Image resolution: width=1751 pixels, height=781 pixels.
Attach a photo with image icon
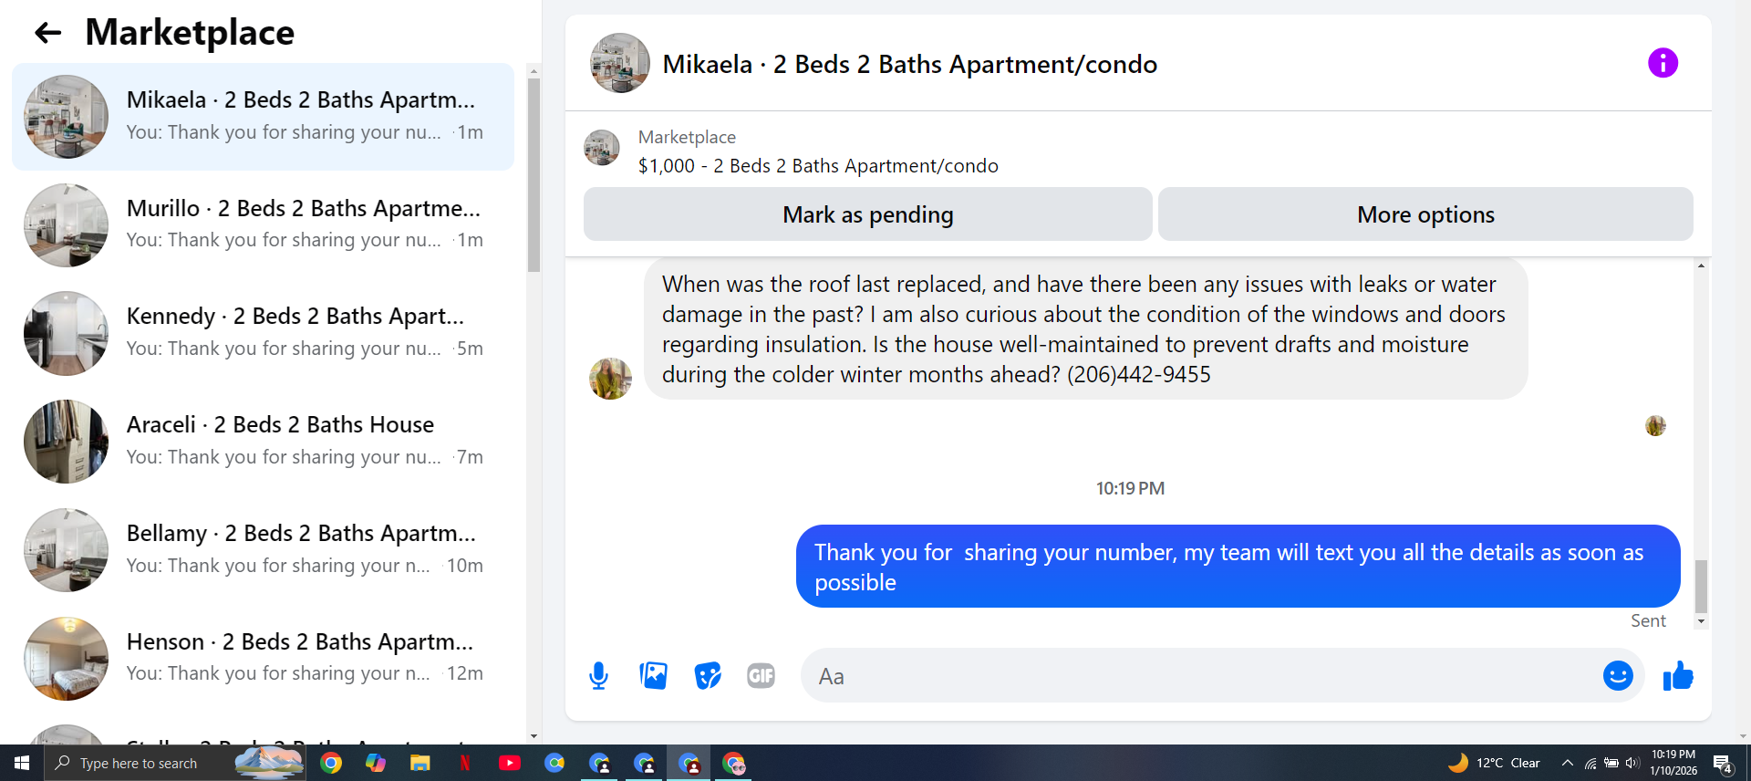653,676
